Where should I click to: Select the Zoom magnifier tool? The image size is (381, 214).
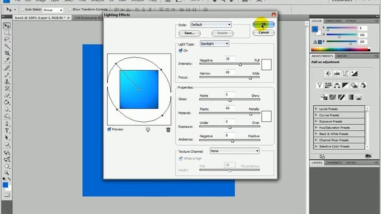(7, 173)
